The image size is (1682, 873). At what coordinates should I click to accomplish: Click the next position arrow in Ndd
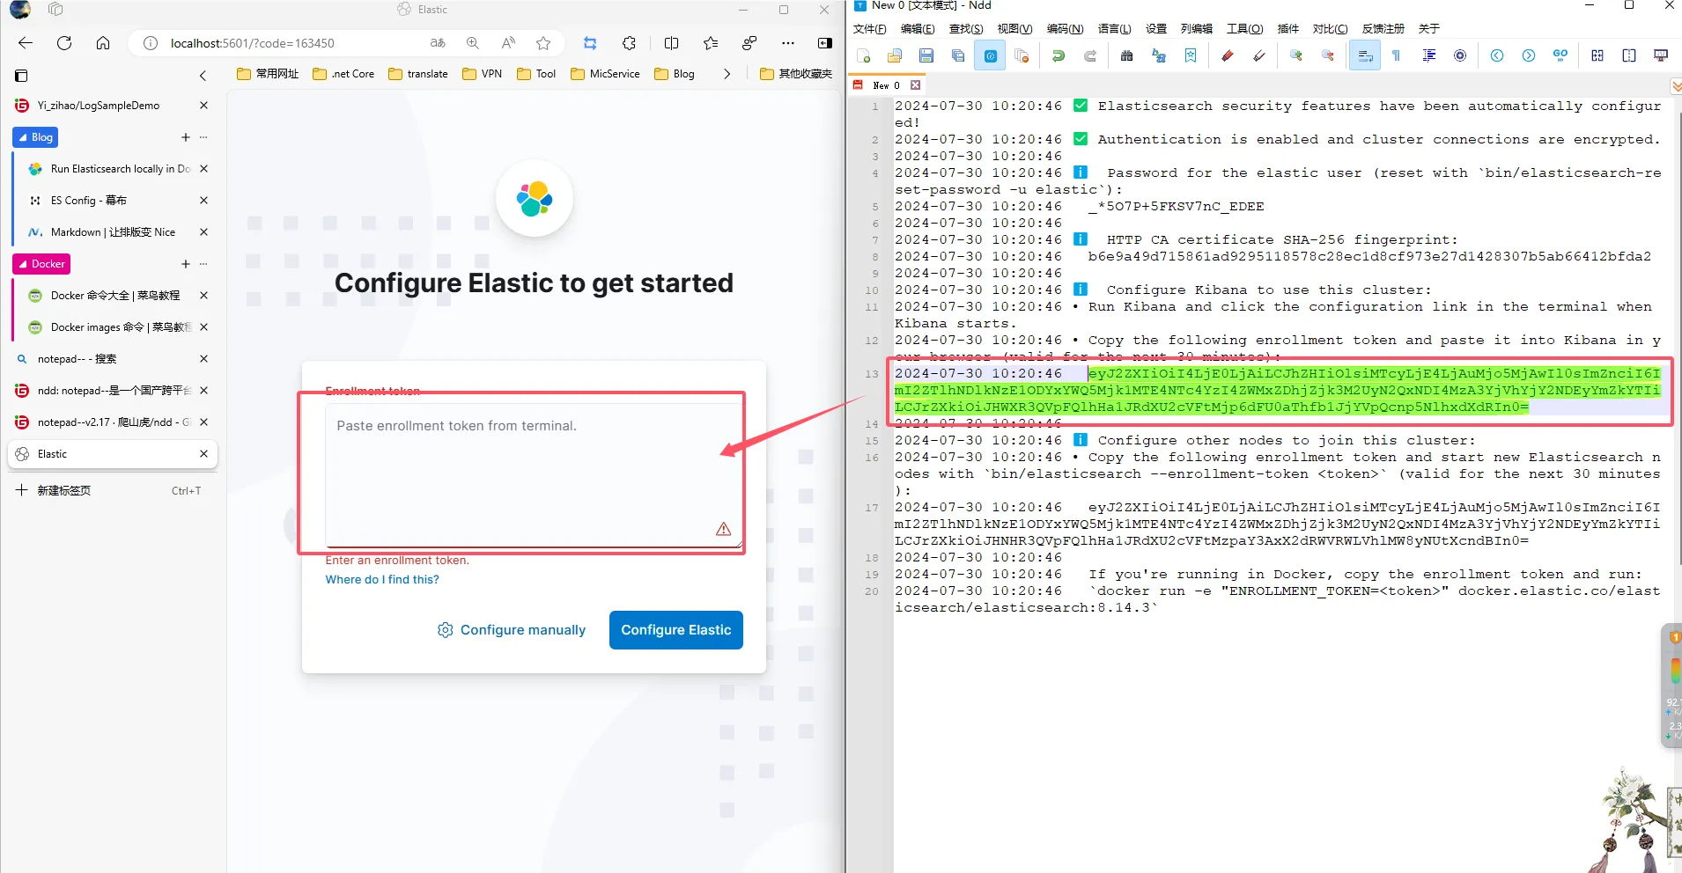coord(1529,55)
